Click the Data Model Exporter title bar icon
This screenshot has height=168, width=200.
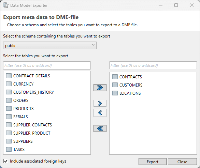pos(6,5)
